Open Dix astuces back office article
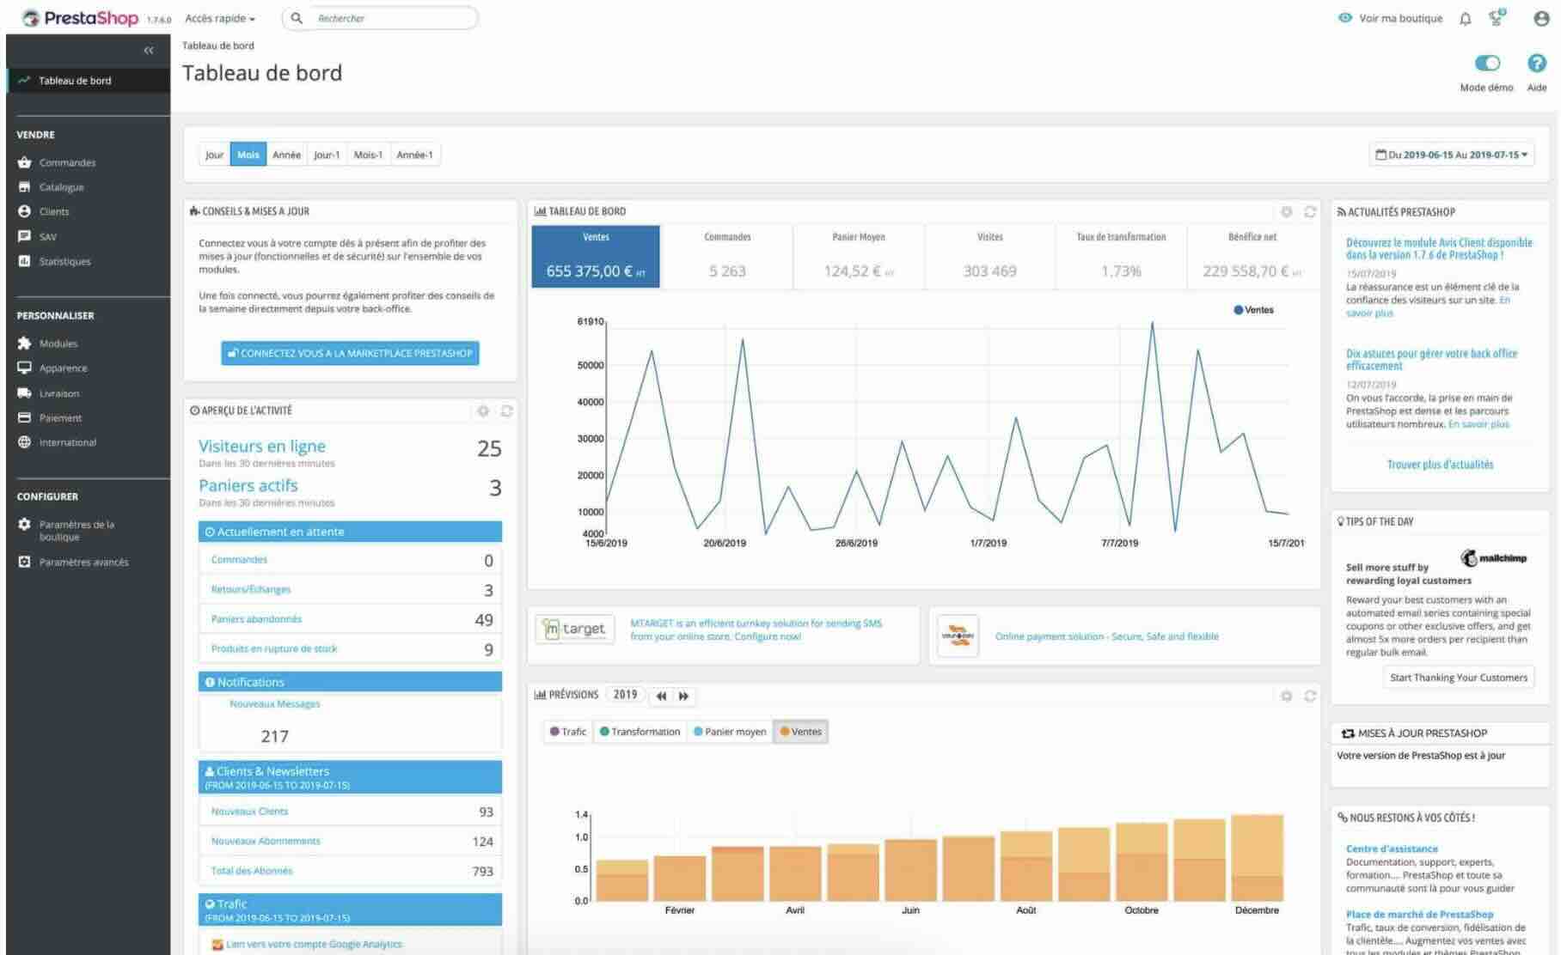Image resolution: width=1561 pixels, height=955 pixels. coord(1431,359)
